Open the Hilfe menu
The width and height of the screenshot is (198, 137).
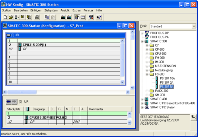(99, 10)
